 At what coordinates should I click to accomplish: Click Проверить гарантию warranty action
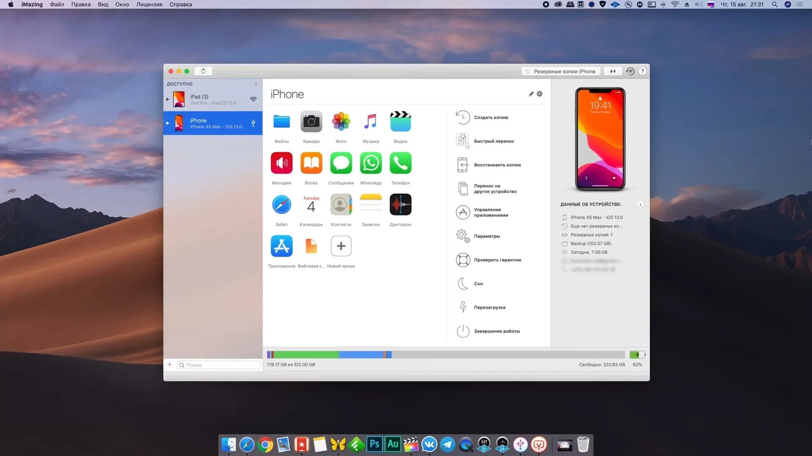click(497, 260)
